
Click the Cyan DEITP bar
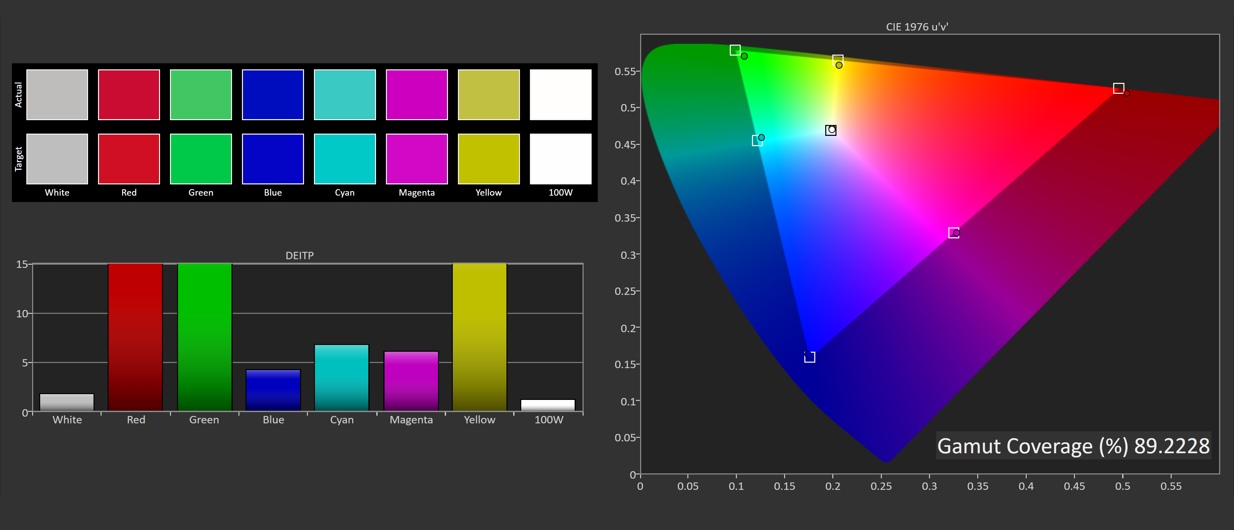342,378
